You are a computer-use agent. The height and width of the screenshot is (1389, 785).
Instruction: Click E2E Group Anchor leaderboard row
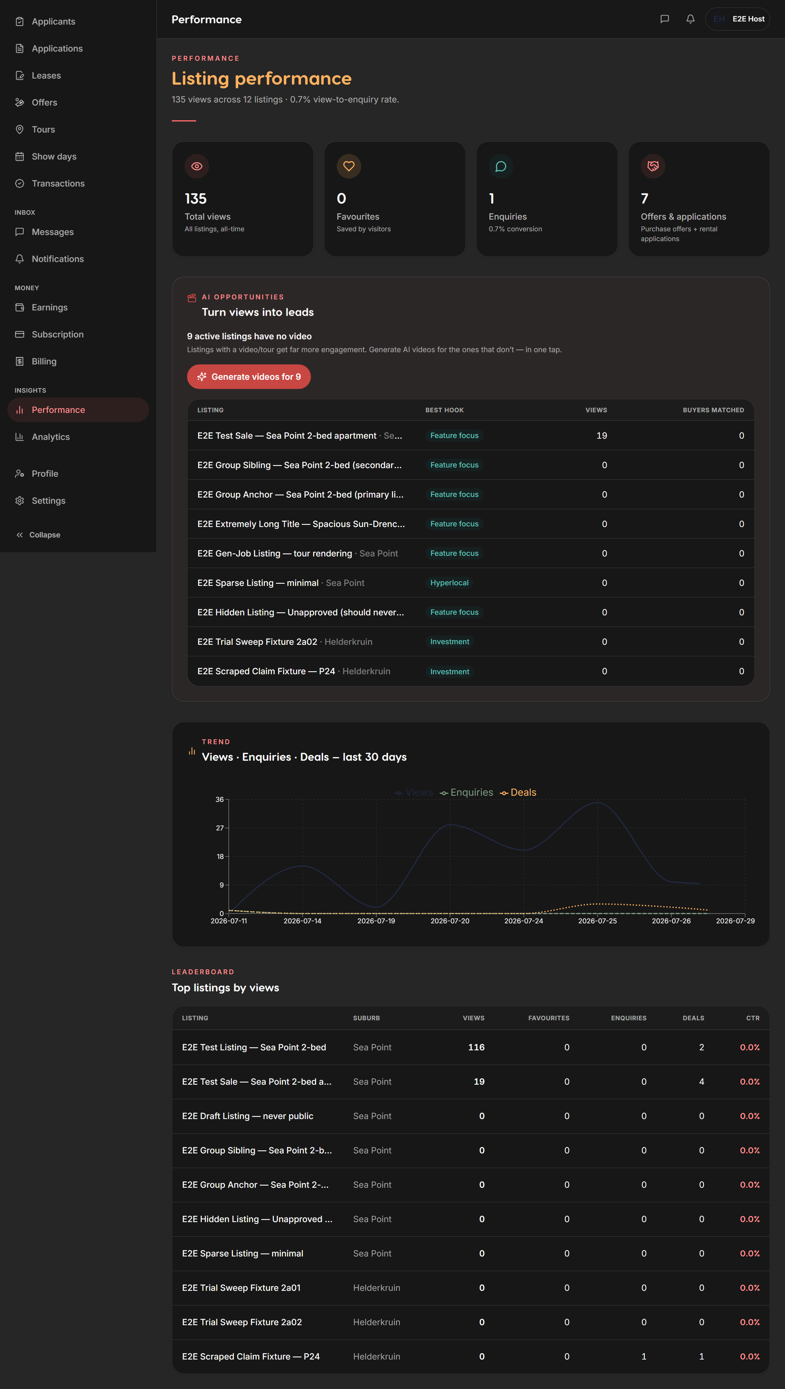(471, 1185)
